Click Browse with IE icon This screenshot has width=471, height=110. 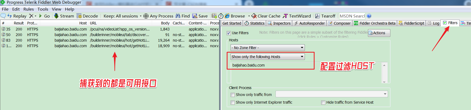coord(235,16)
